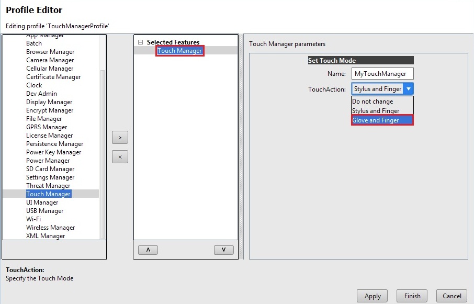The height and width of the screenshot is (304, 474).
Task: Click the add feature right arrow button
Action: 120,138
